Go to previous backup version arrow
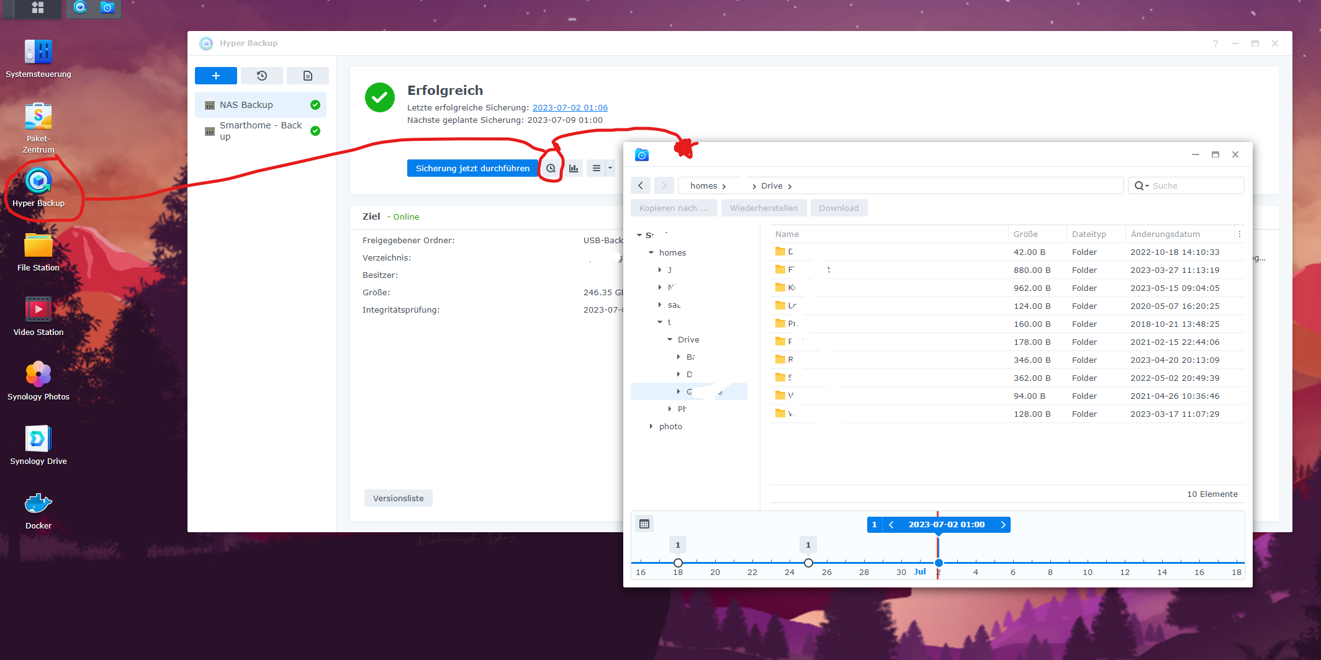Viewport: 1321px width, 660px height. pos(891,525)
